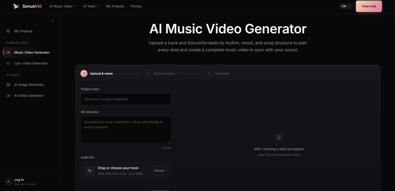Screen dimensions: 395x191
Task: Click the My Projects cube icon
Action: pos(8,31)
